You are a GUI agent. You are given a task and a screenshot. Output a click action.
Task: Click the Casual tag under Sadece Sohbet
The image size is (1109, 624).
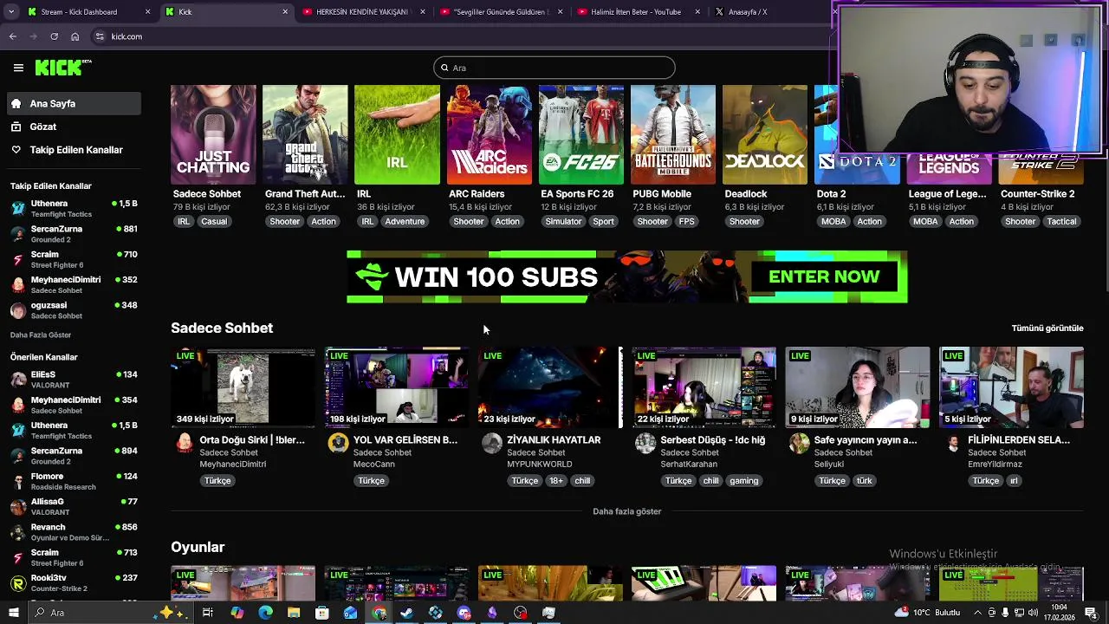pos(214,222)
